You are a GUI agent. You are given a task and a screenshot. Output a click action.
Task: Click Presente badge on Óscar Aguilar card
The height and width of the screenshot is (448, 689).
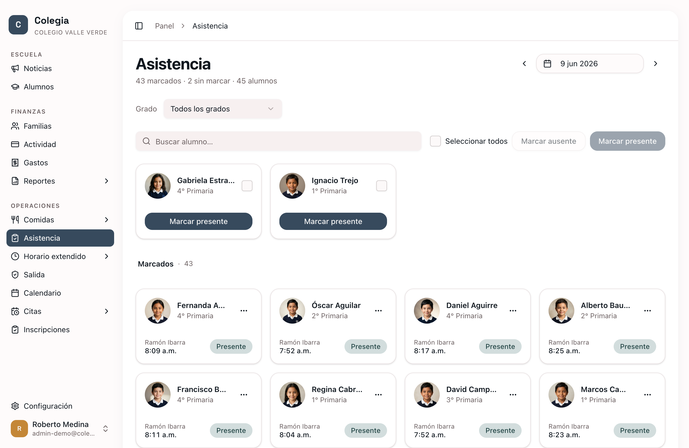[x=366, y=346]
